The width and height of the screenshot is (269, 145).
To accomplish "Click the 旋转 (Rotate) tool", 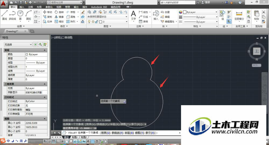I will tap(59, 12).
